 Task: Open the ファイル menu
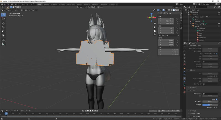pos(6,4)
